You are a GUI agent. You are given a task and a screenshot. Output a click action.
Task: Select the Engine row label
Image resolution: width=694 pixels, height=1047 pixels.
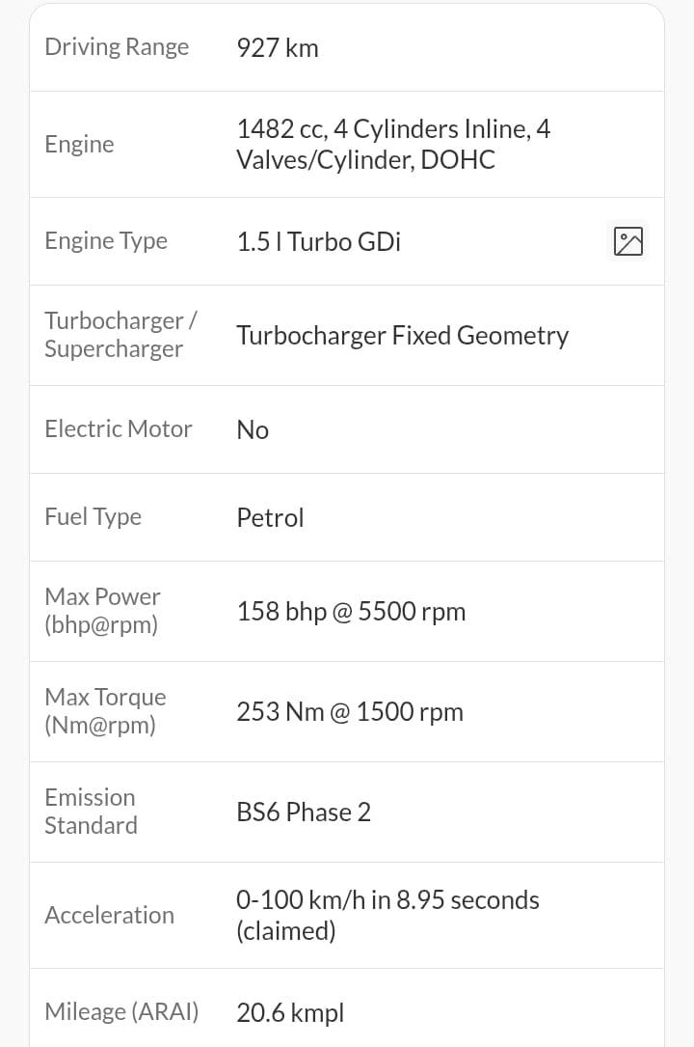coord(79,144)
